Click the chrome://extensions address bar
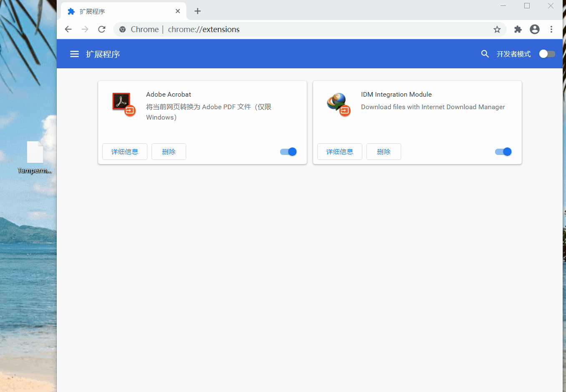This screenshot has height=392, width=566. coord(292,29)
